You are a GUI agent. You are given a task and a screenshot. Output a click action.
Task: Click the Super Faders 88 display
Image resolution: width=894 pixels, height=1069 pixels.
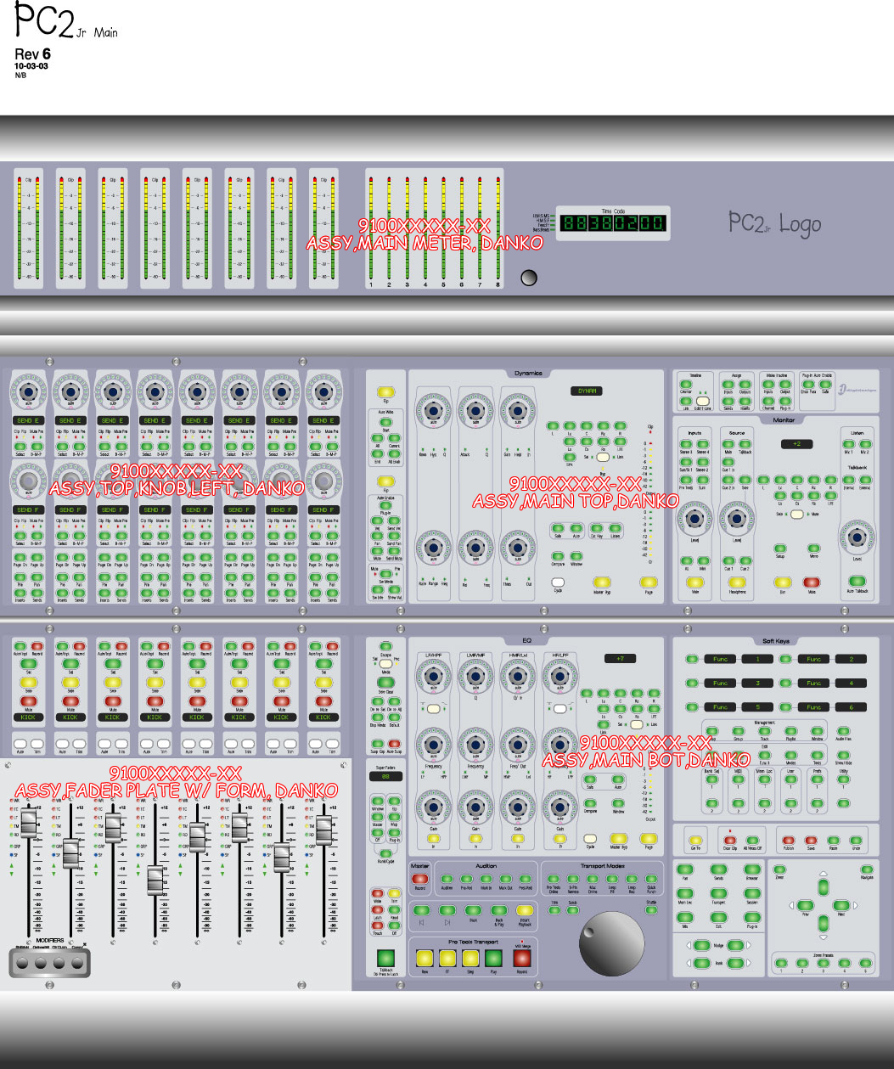point(385,776)
